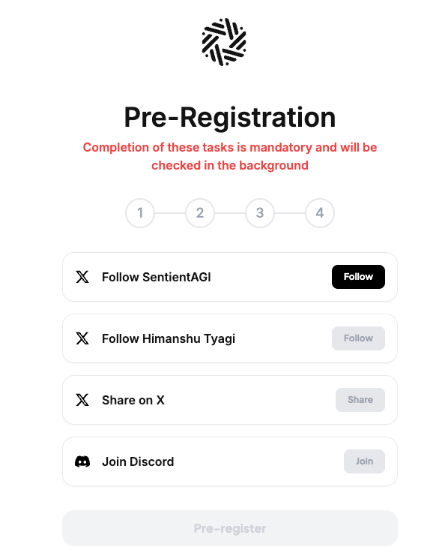Click the Share button
This screenshot has height=559, width=445.
click(360, 400)
